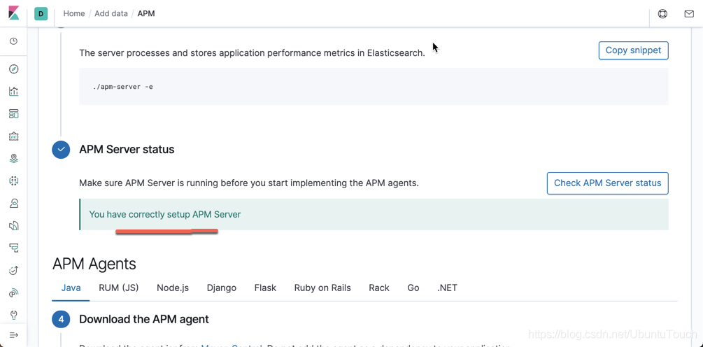This screenshot has width=703, height=347.
Task: Select the RUM (JS) agent tab
Action: [x=119, y=288]
